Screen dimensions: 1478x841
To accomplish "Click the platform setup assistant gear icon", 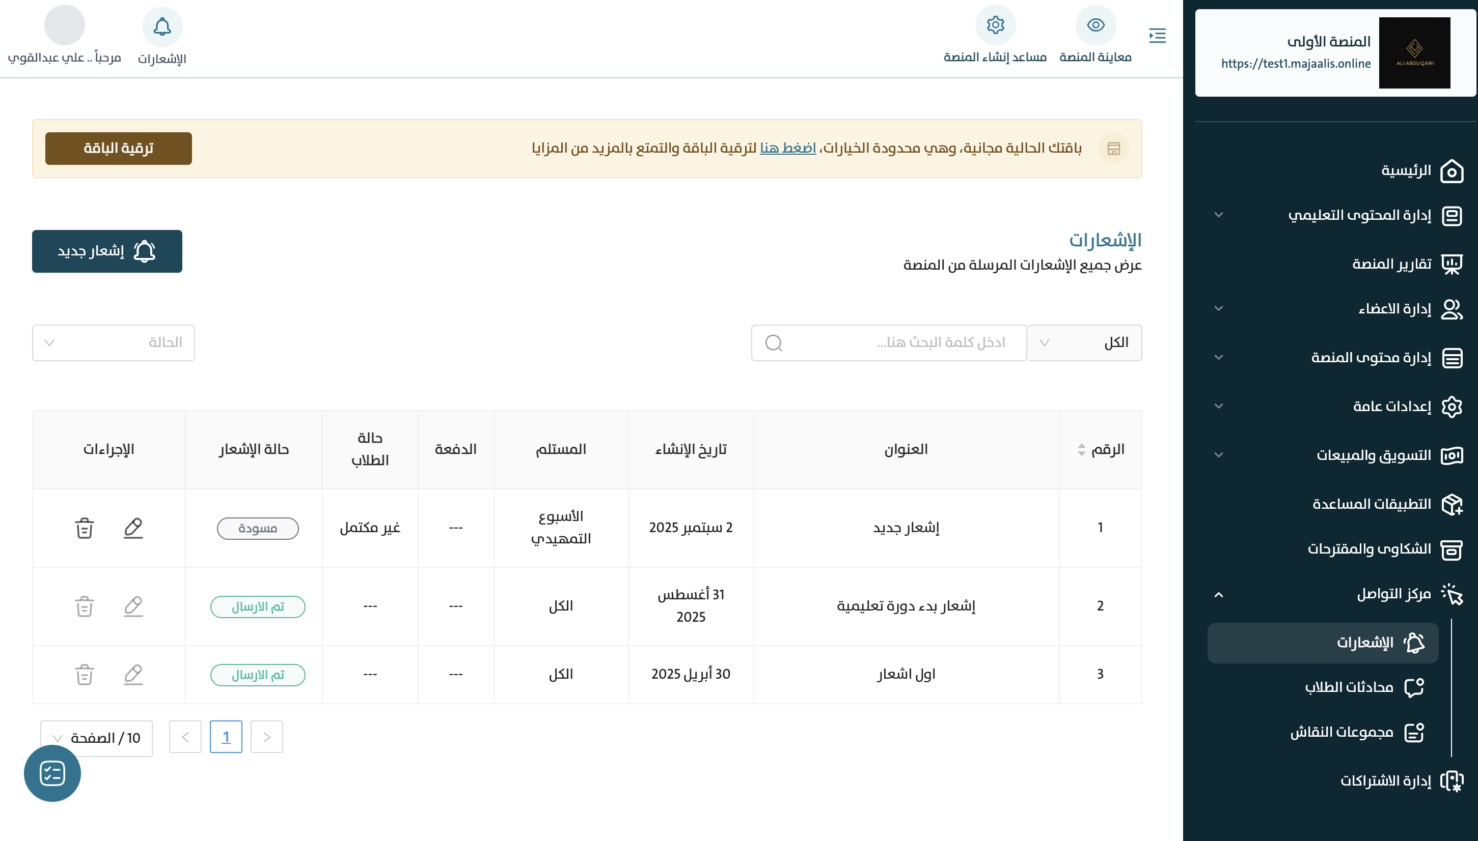I will (x=995, y=25).
